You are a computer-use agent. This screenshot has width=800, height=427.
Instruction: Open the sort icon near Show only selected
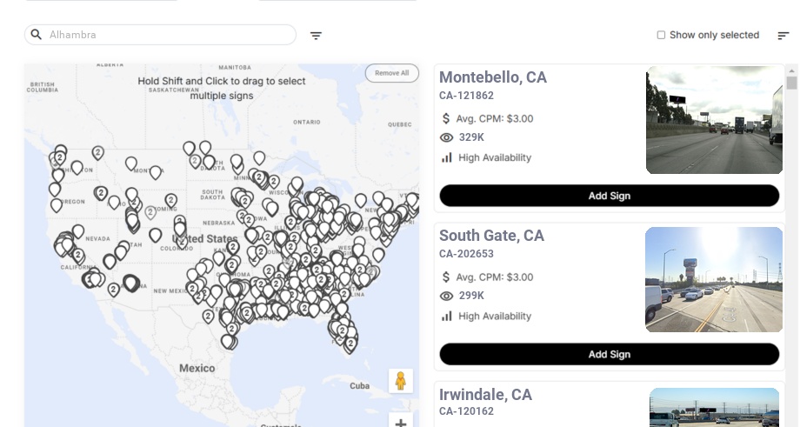point(783,36)
